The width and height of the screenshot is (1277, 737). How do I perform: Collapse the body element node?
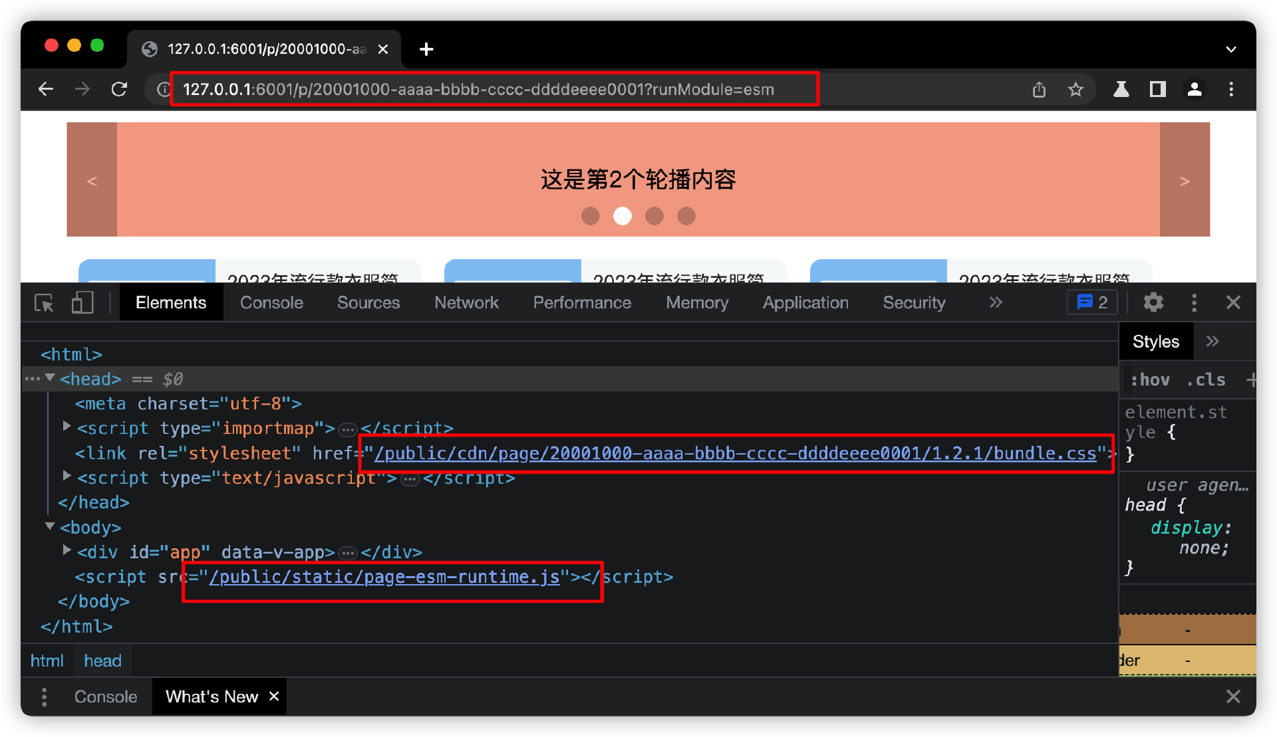coord(50,526)
